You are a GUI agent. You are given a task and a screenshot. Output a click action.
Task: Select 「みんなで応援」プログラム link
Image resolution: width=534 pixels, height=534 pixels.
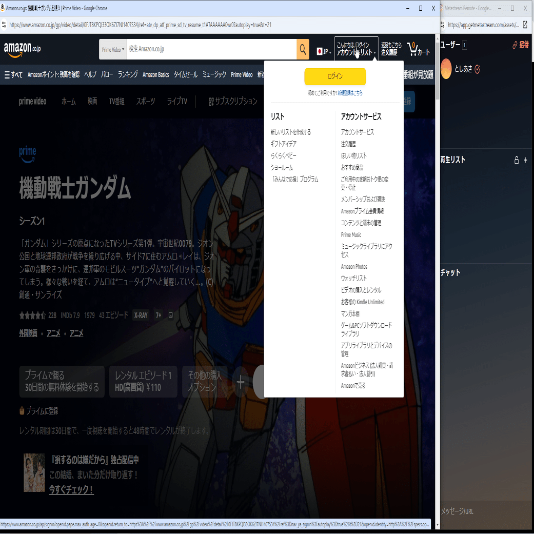(294, 179)
